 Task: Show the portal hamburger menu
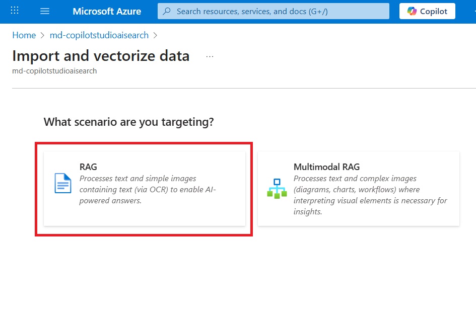pyautogui.click(x=45, y=11)
